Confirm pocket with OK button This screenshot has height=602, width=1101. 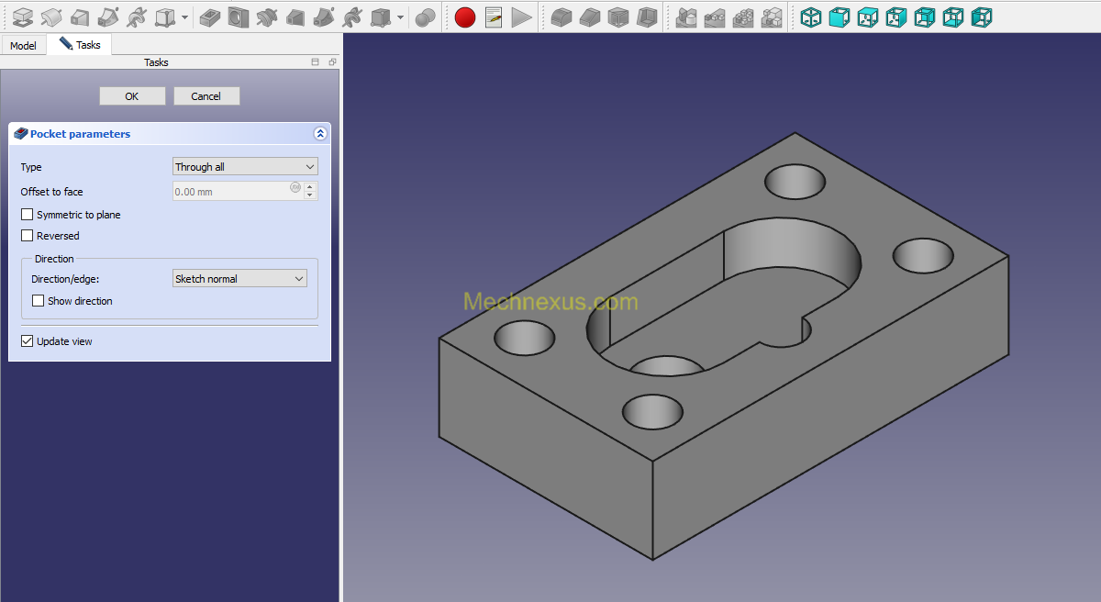point(132,96)
